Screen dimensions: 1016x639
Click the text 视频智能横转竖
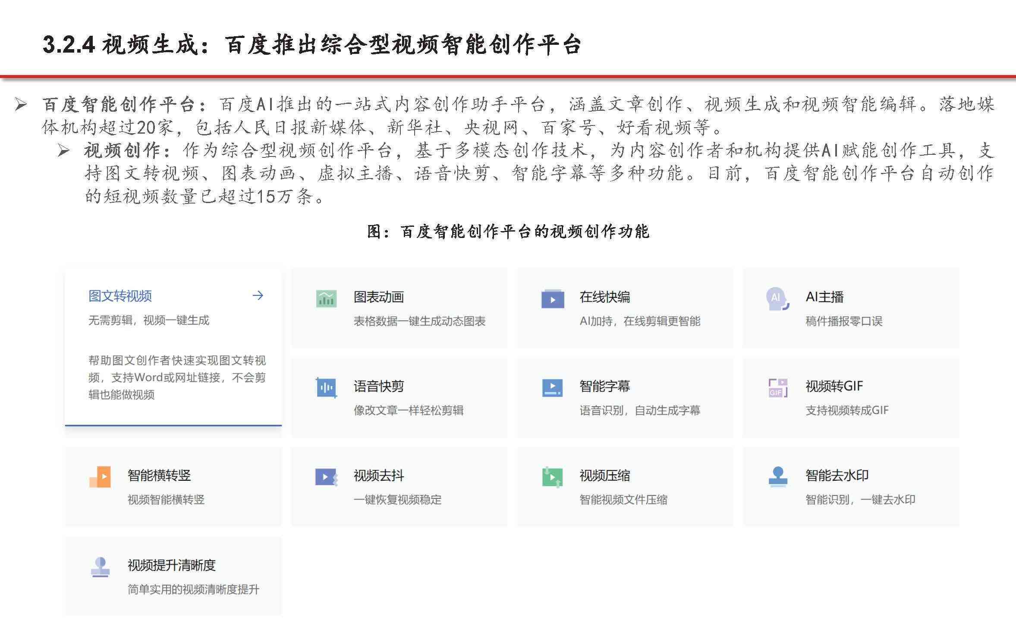click(166, 499)
